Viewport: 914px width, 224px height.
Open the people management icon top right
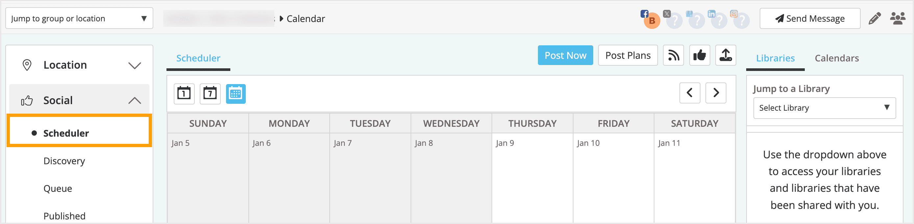[x=898, y=18]
